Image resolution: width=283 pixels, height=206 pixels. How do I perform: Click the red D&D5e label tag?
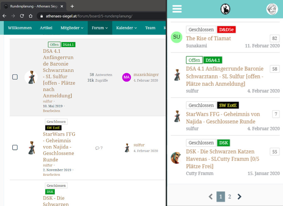226,30
